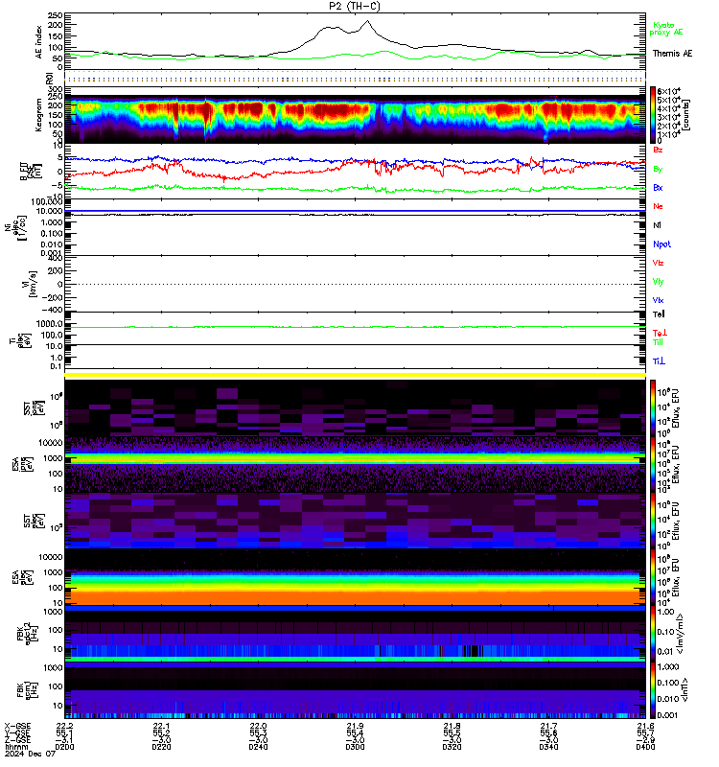Click the green Viy velocity legend label
This screenshot has height=767, width=719.
click(658, 282)
